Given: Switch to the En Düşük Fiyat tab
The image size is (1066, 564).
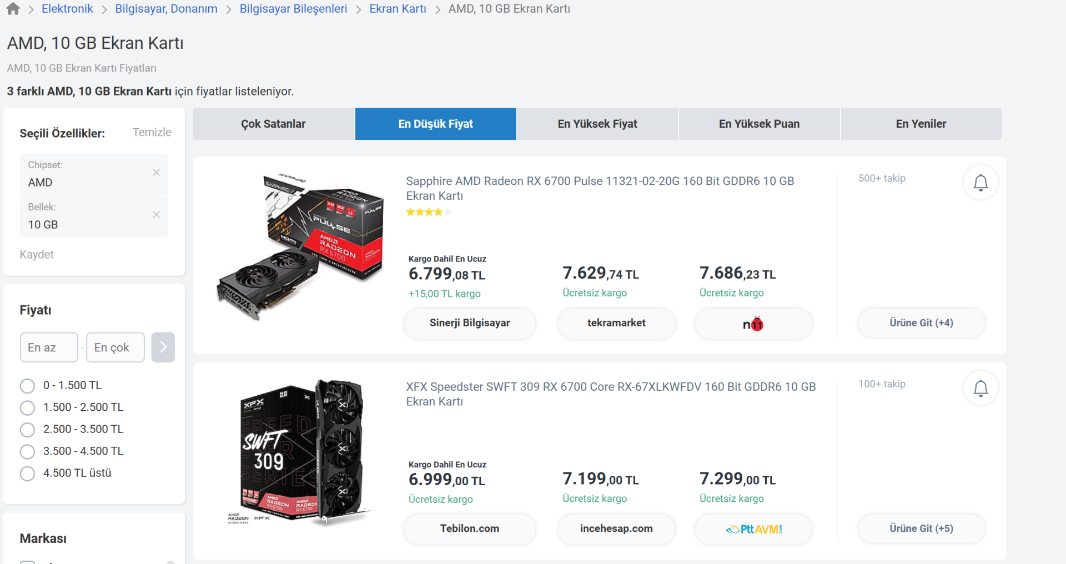Looking at the screenshot, I should pos(436,124).
